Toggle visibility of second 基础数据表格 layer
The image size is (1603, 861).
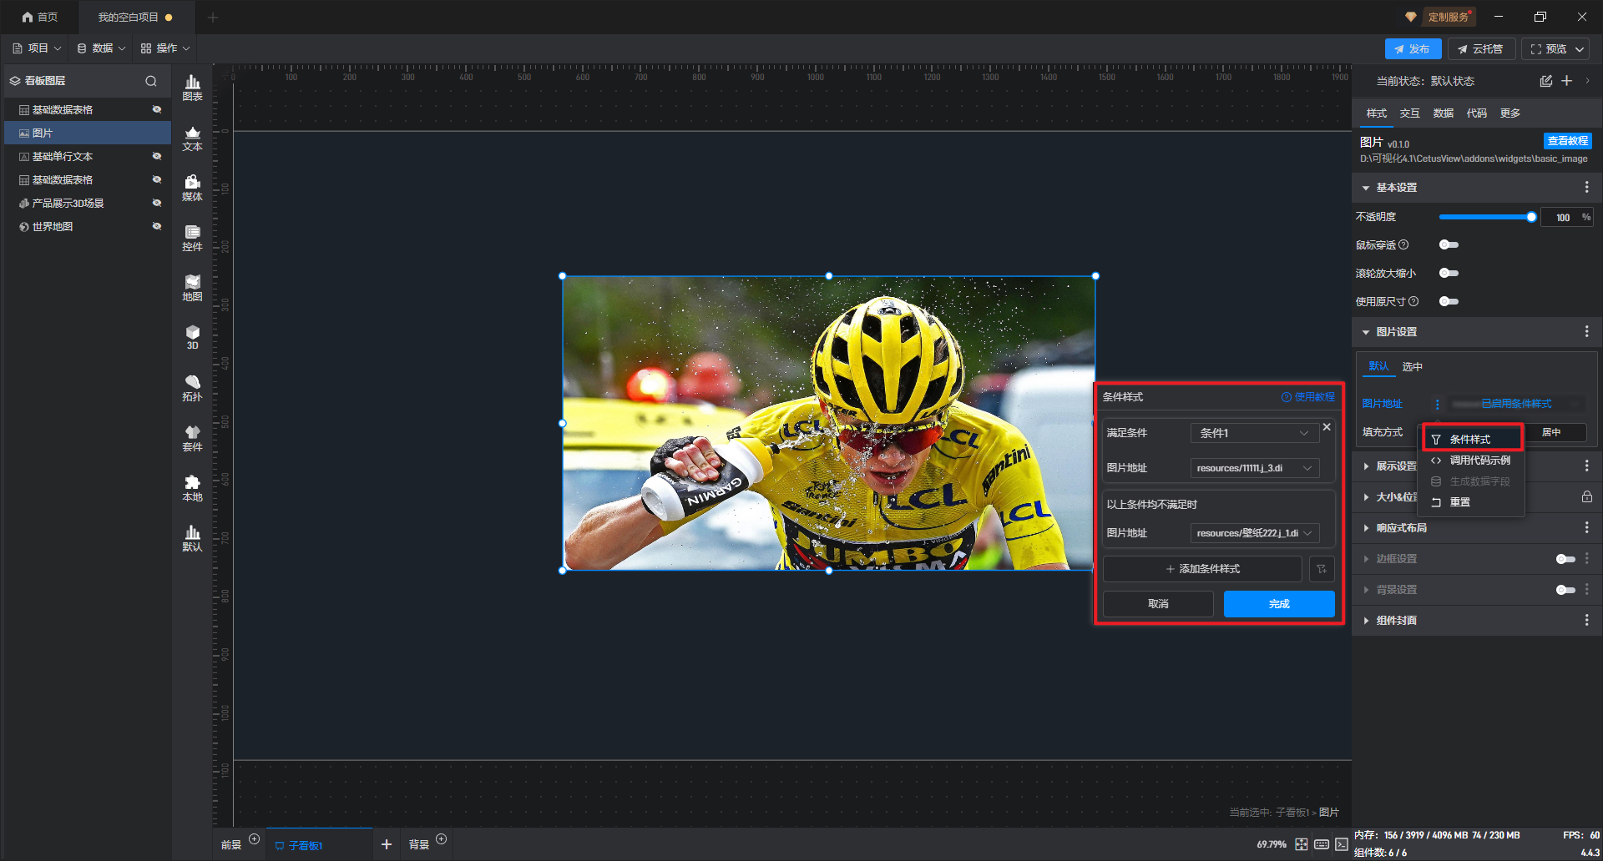(157, 180)
